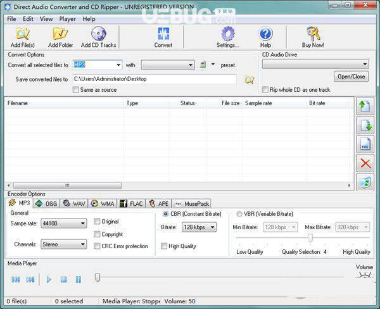Viewport: 380px width, 309px height.
Task: Skip to the previous track in Media Player
Action: pos(16,279)
